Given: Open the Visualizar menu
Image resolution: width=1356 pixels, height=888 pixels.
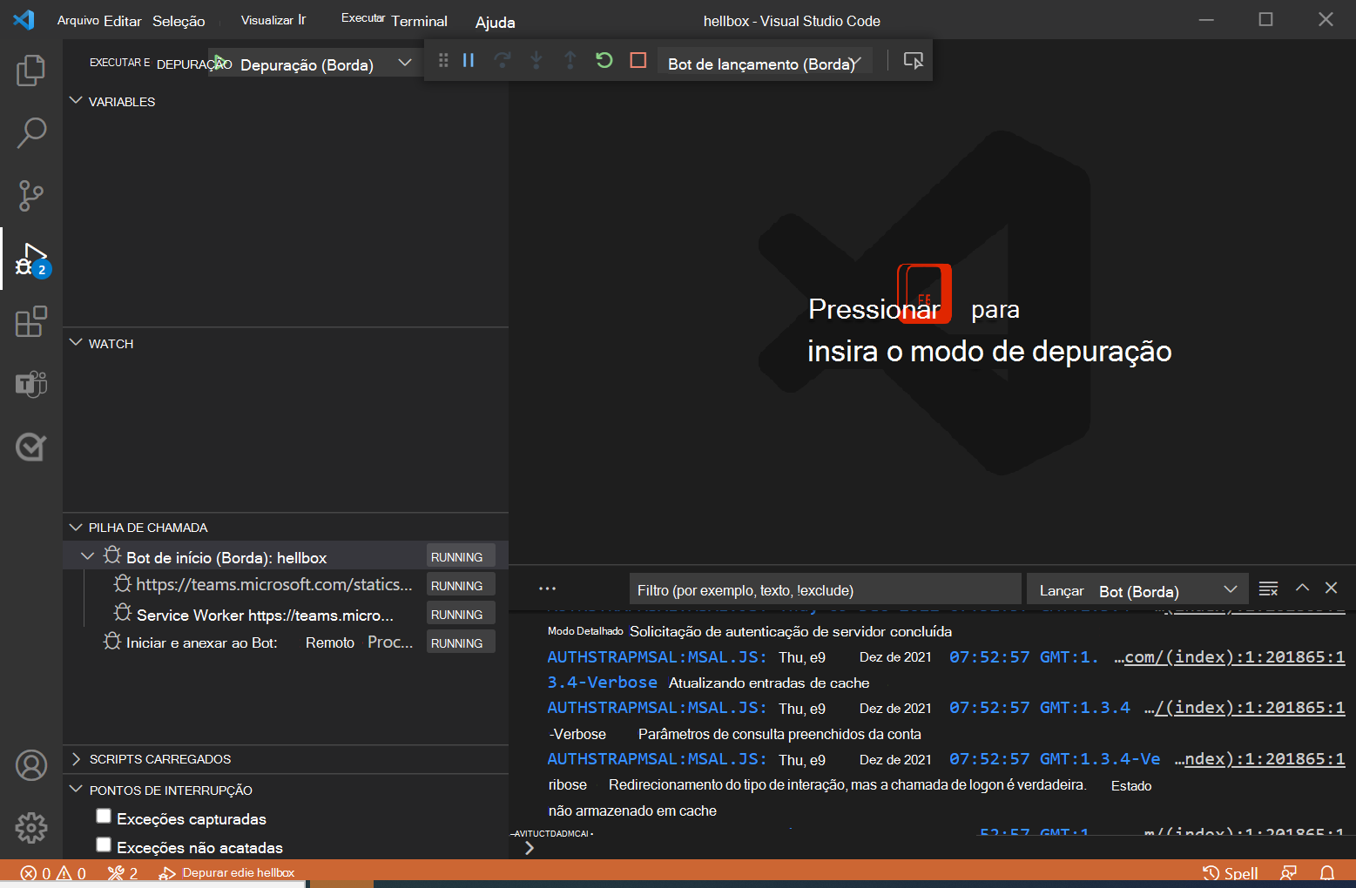Looking at the screenshot, I should pos(266,20).
